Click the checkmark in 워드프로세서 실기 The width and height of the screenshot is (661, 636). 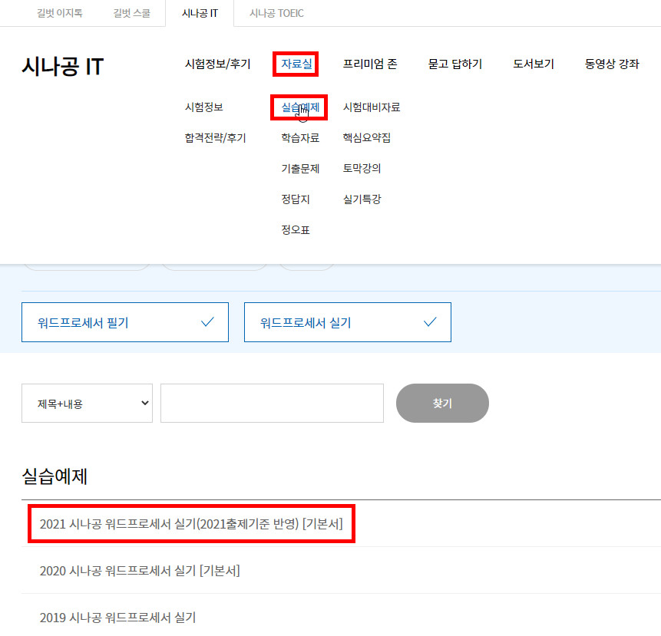tap(430, 322)
